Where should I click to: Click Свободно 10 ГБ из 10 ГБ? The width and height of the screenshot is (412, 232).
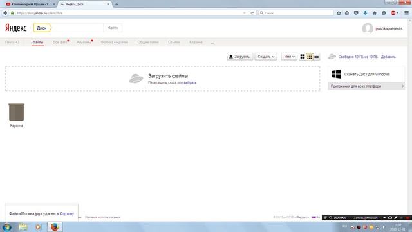coord(358,57)
